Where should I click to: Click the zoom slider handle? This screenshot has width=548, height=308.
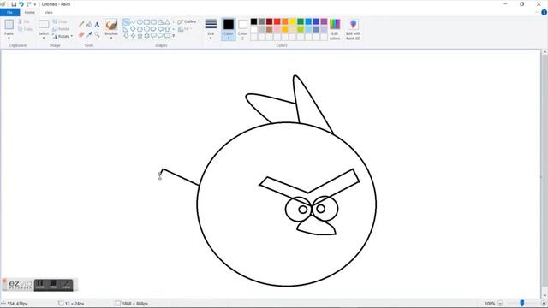pyautogui.click(x=521, y=304)
